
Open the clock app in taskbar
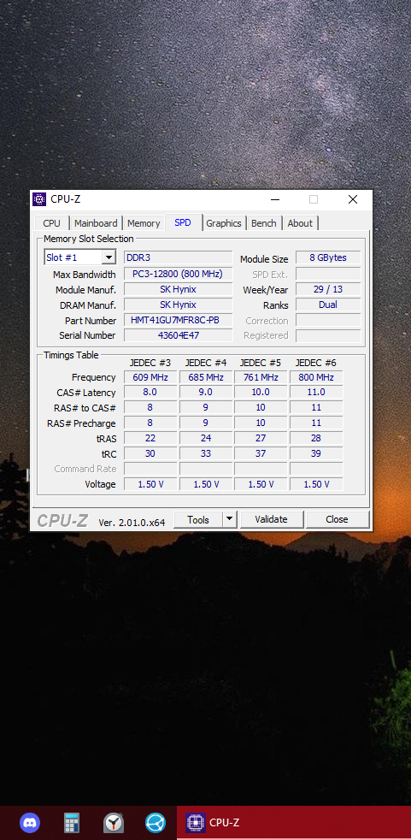[114, 822]
